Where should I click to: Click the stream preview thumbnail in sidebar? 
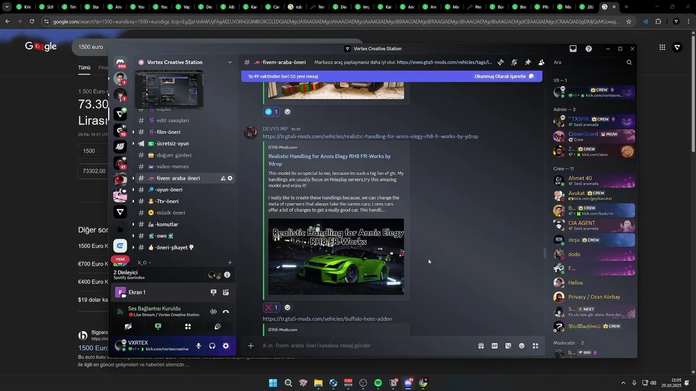[x=169, y=90]
